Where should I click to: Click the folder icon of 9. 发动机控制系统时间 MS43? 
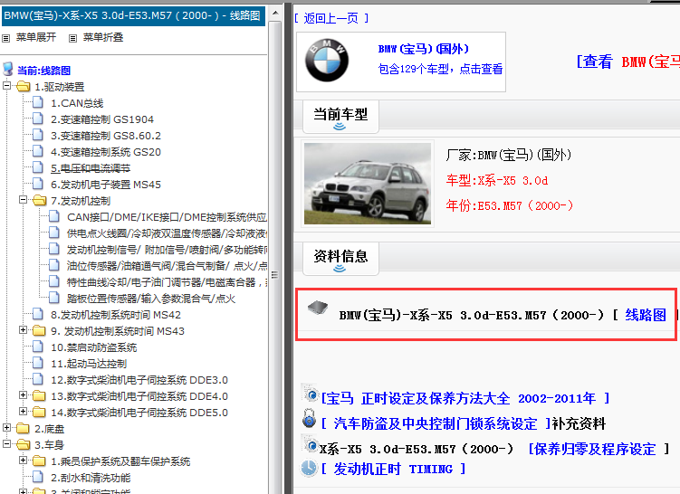(x=39, y=330)
